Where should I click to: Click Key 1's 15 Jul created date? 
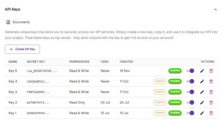tap(124, 113)
